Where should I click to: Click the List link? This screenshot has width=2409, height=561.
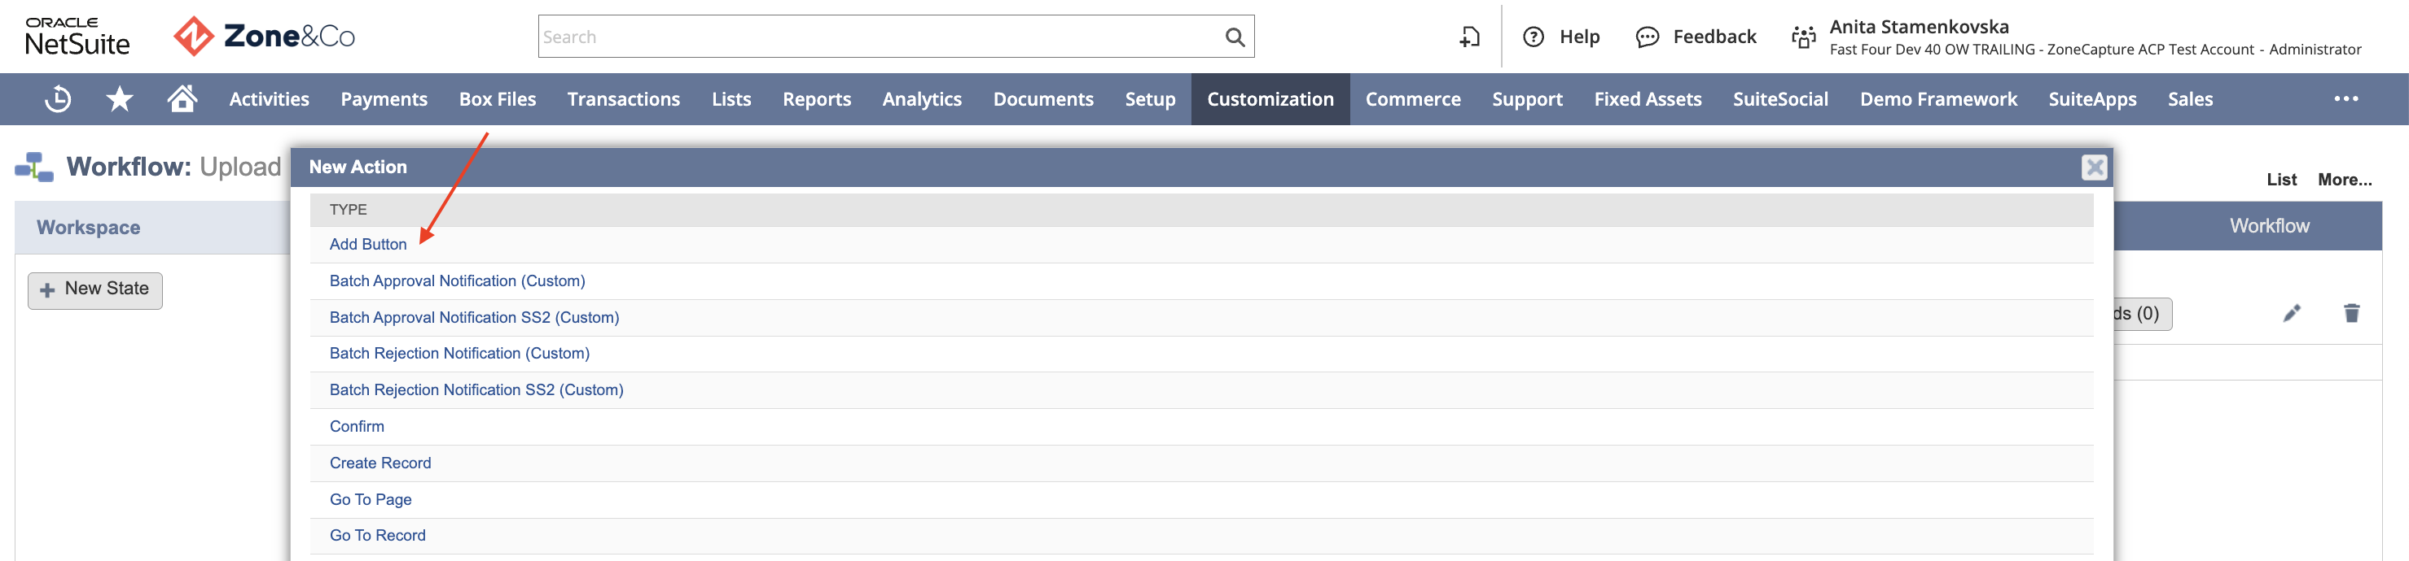tap(2281, 180)
